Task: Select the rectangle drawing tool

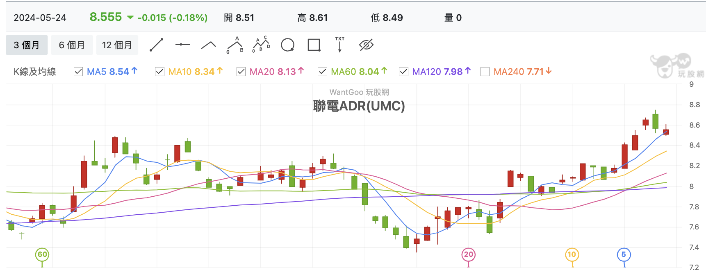Action: coord(314,45)
